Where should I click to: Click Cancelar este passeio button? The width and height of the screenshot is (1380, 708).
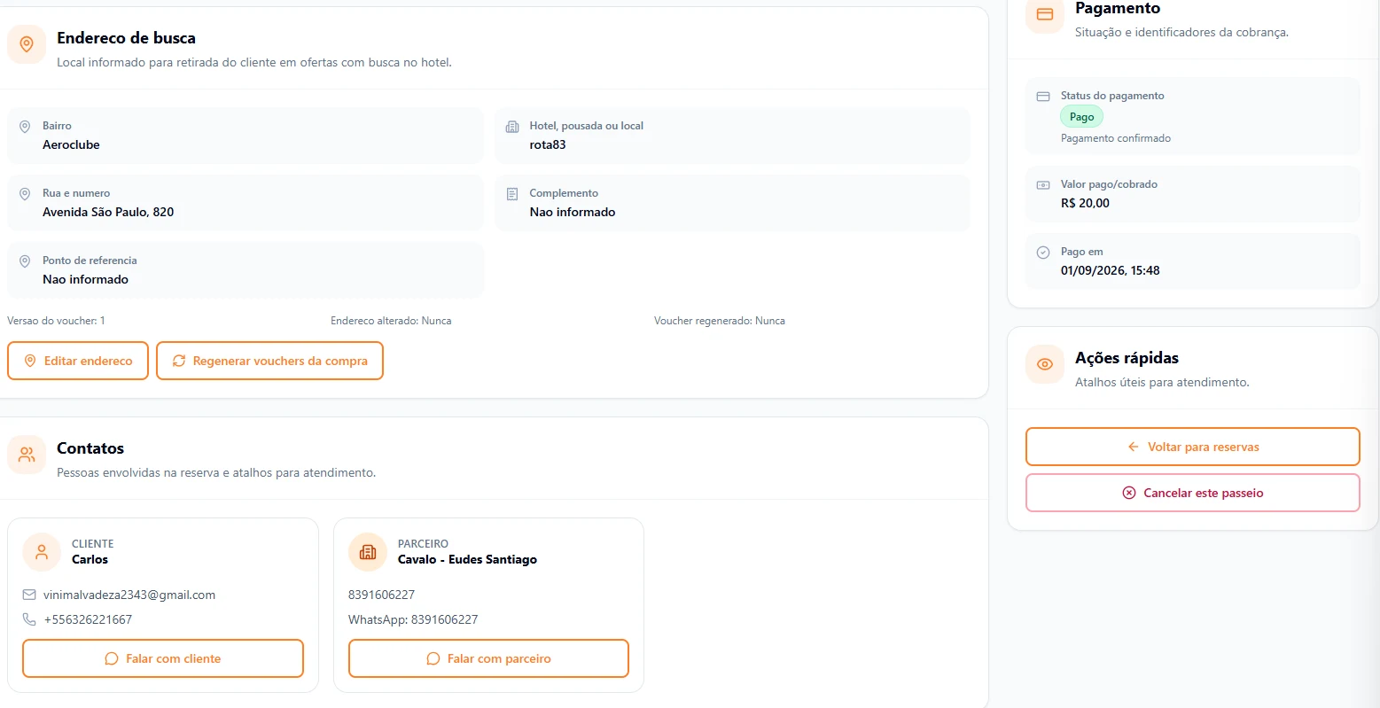(x=1192, y=493)
